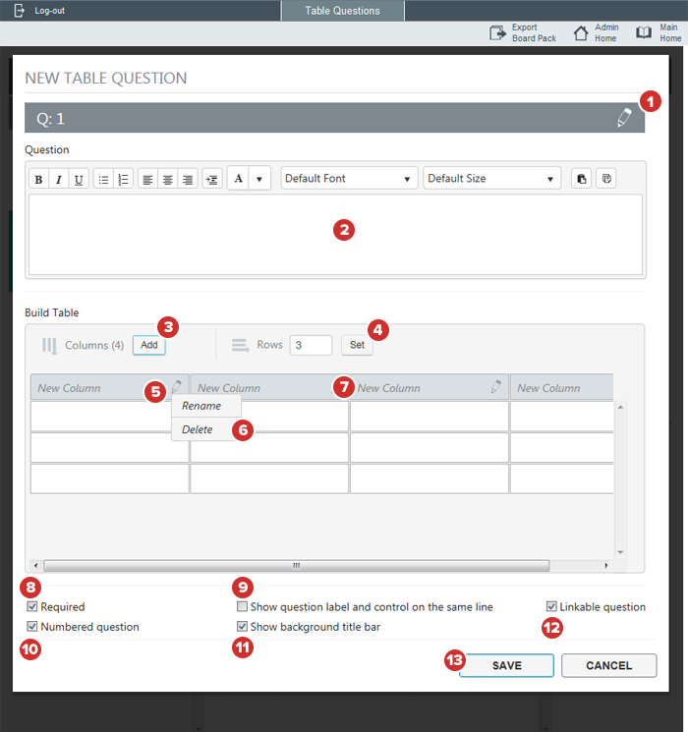
Task: Click Add to insert a new column
Action: point(148,345)
